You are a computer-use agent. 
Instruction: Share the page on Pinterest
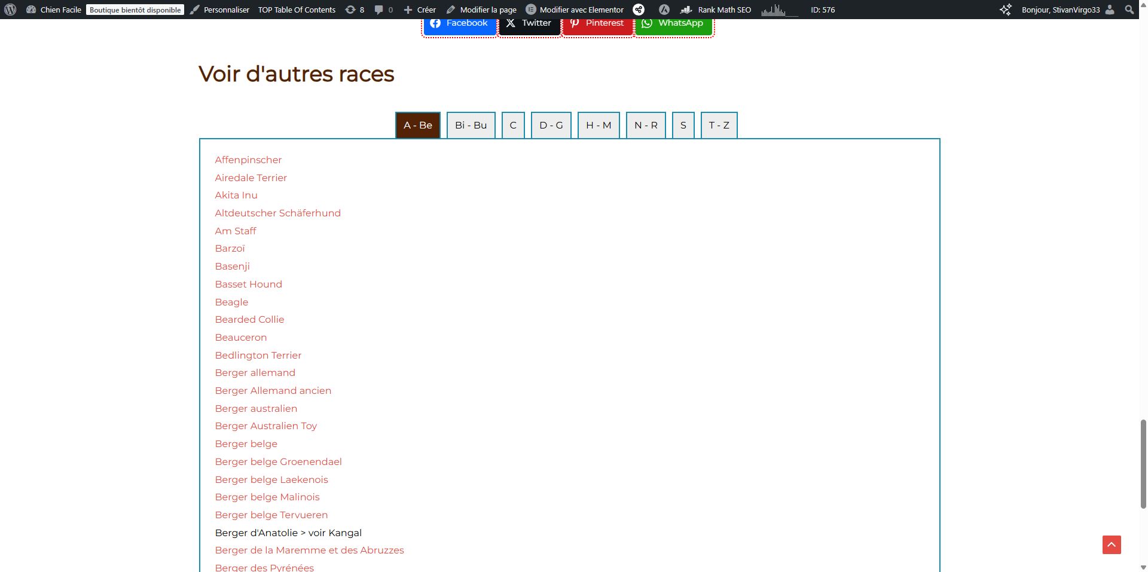[x=597, y=24]
